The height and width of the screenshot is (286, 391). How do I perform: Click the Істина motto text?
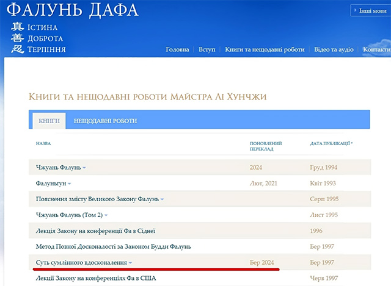(42, 27)
